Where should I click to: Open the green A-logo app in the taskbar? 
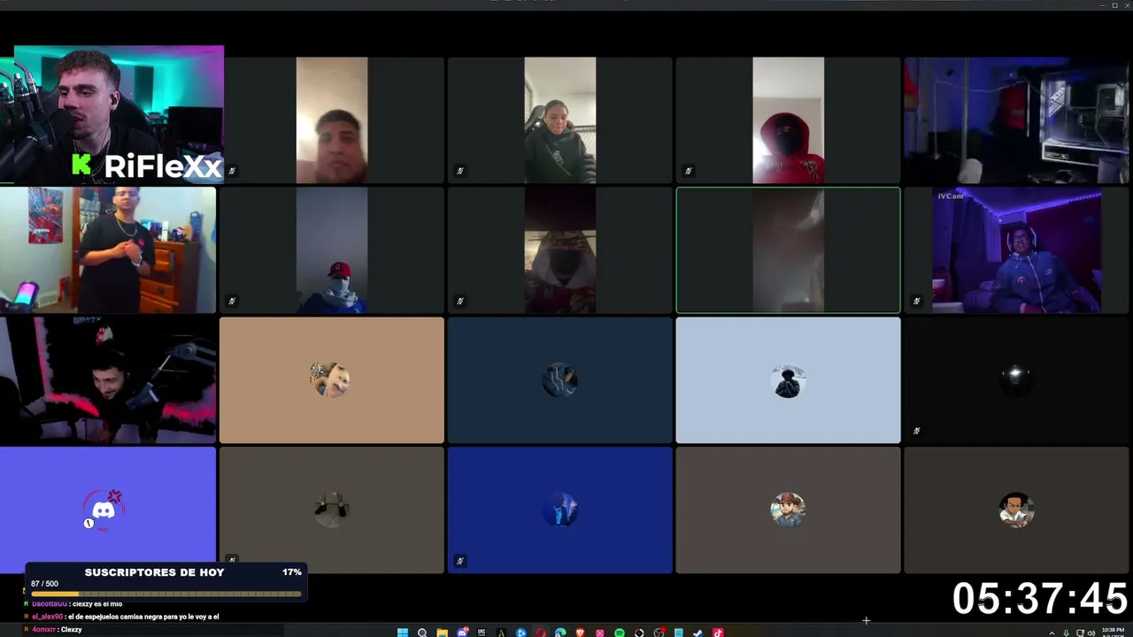(x=501, y=633)
